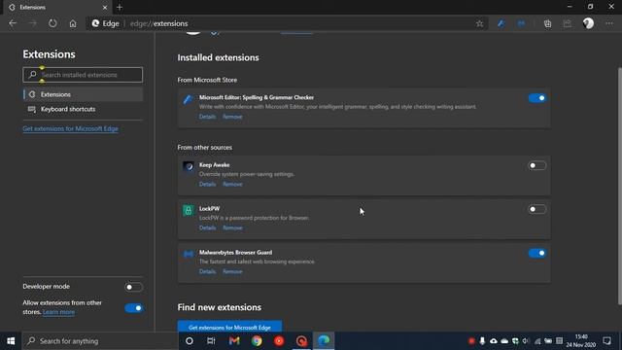Select the Extensions browser tab

point(57,7)
